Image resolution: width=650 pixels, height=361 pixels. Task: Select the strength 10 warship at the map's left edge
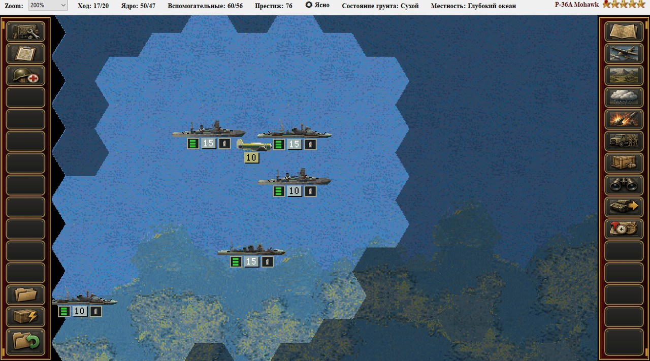click(84, 298)
